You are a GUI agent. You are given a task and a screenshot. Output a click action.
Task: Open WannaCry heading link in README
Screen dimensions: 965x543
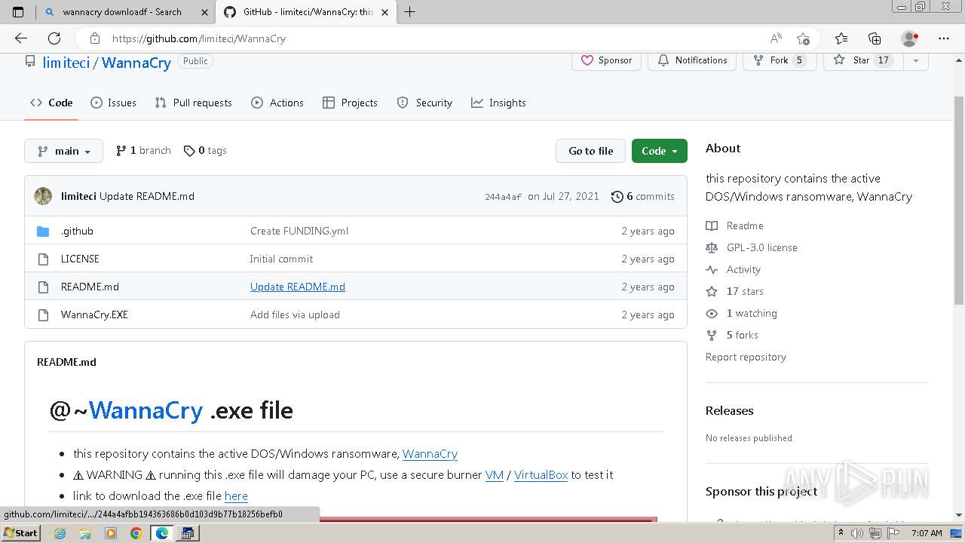146,410
